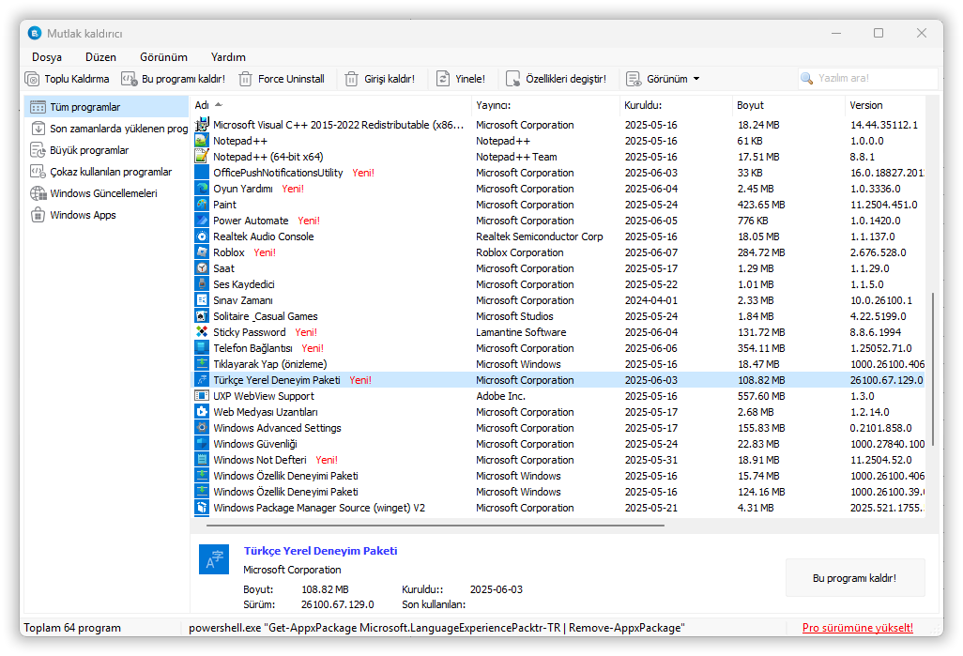Click the Toplam 64 program status text
The image size is (963, 656).
(x=72, y=628)
